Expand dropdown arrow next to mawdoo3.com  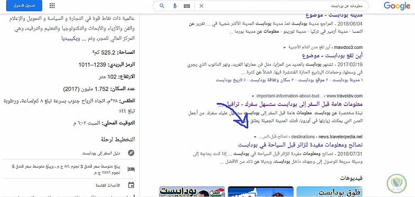(285, 48)
